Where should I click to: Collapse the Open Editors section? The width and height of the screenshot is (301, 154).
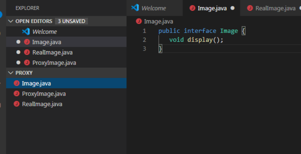pos(11,21)
